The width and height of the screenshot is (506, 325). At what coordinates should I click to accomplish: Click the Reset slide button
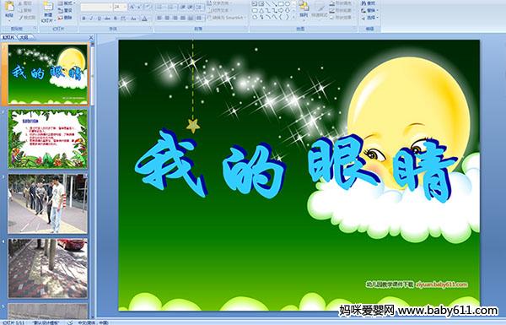[x=66, y=11]
